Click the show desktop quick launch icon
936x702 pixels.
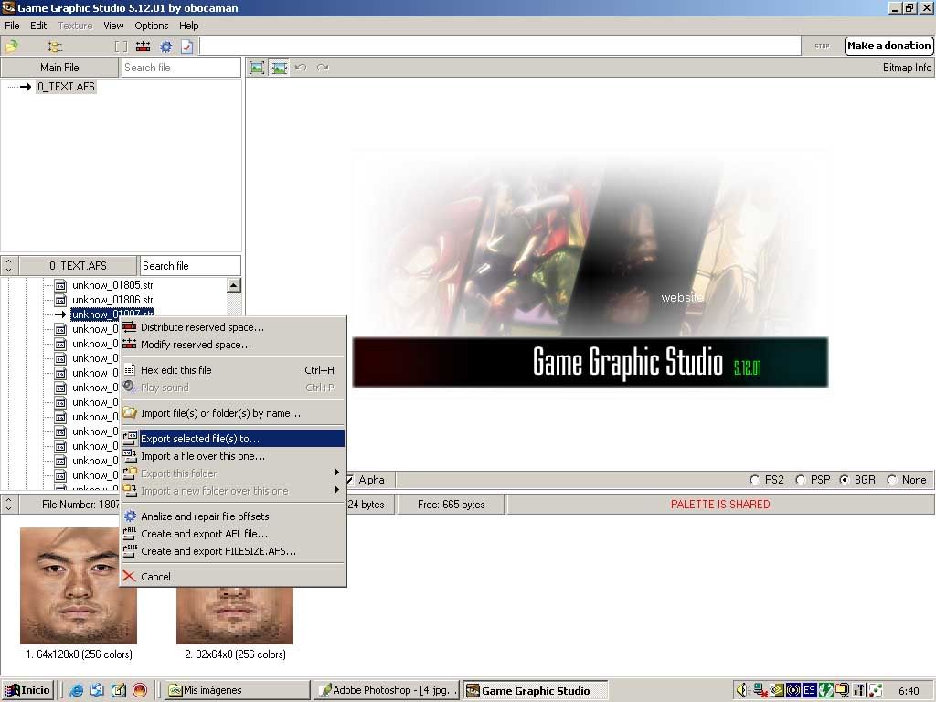(119, 690)
